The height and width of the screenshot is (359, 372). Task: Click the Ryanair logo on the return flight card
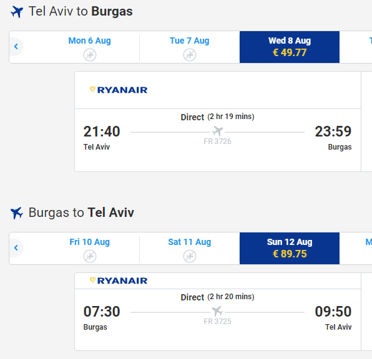[119, 280]
